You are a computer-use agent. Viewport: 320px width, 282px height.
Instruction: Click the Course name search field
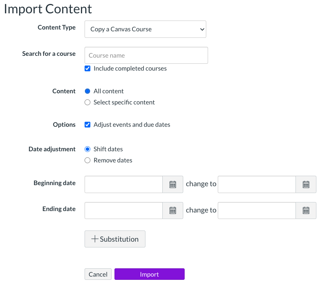146,55
